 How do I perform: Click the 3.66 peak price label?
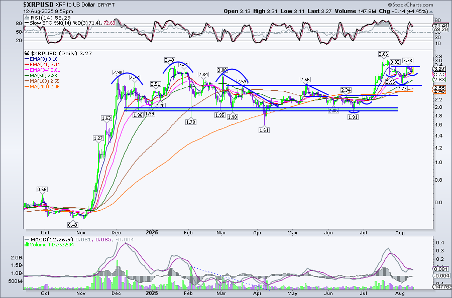click(x=383, y=54)
